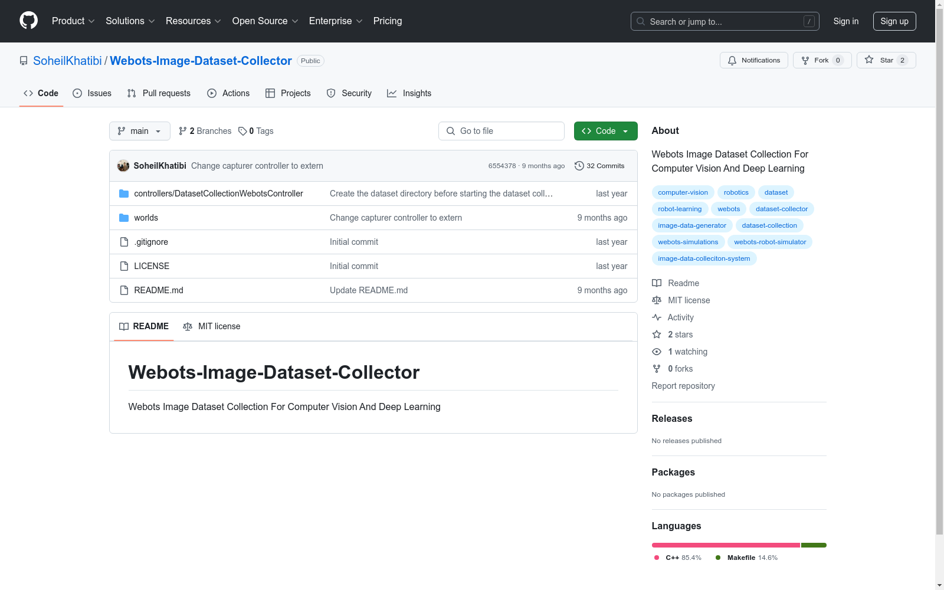This screenshot has height=590, width=944.
Task: Click the Report repository link
Action: pyautogui.click(x=683, y=386)
